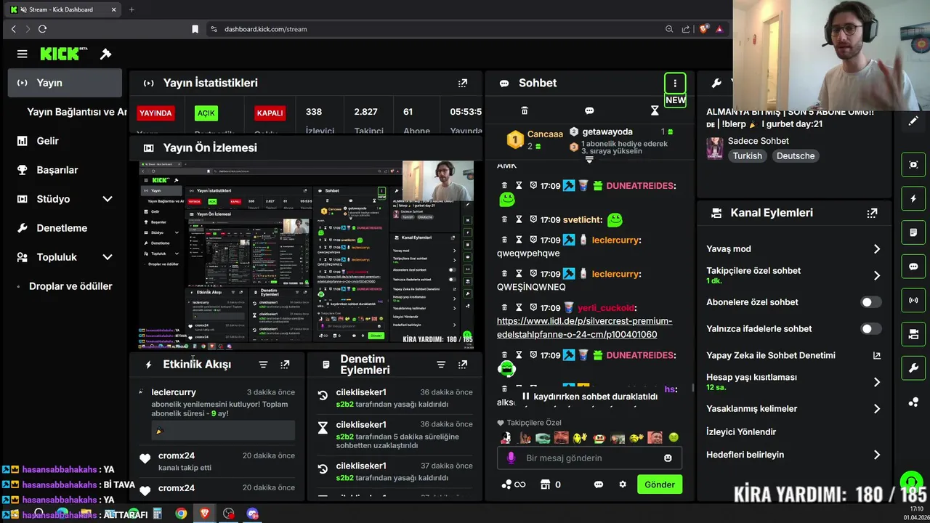
Task: Click the pencil edit icon on right rail
Action: [x=913, y=121]
